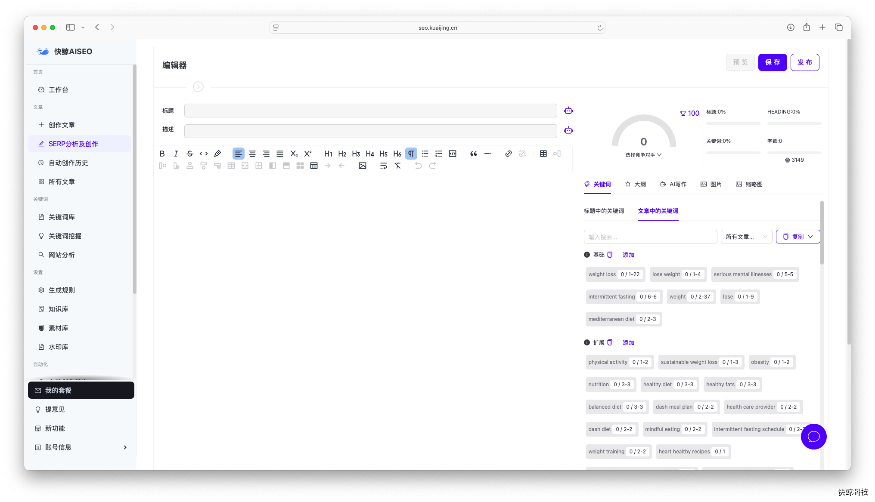The image size is (875, 502).
Task: Select the intermittent fasting keyword tag
Action: (x=624, y=297)
